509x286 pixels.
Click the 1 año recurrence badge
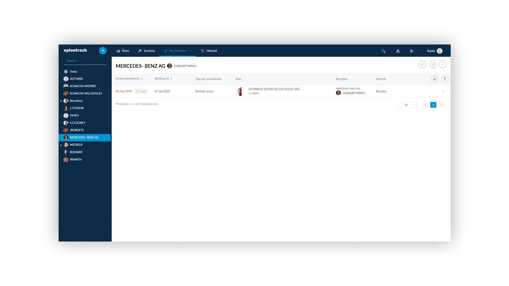click(x=141, y=91)
